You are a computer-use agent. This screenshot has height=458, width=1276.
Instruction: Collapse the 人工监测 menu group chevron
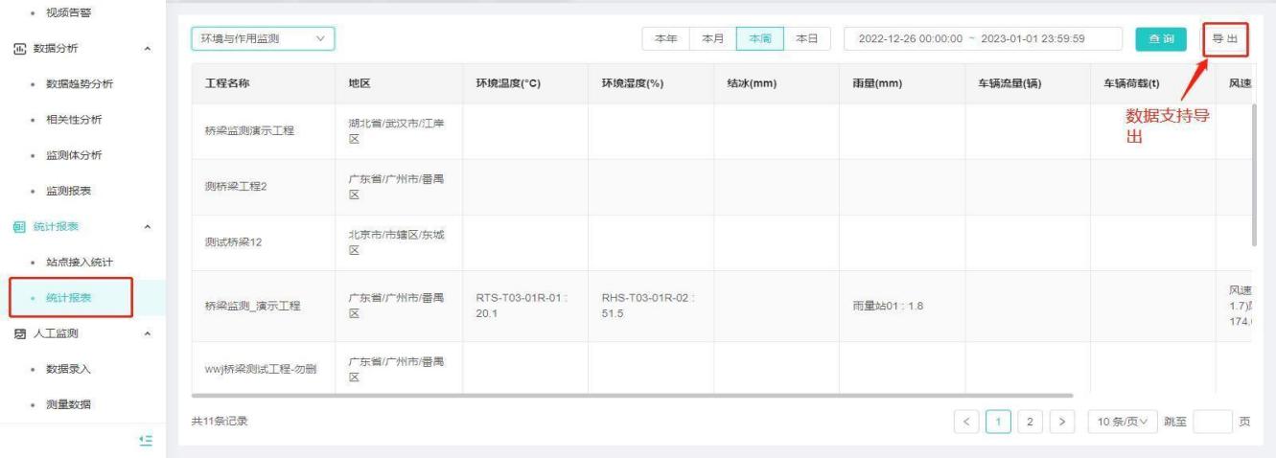pos(147,333)
